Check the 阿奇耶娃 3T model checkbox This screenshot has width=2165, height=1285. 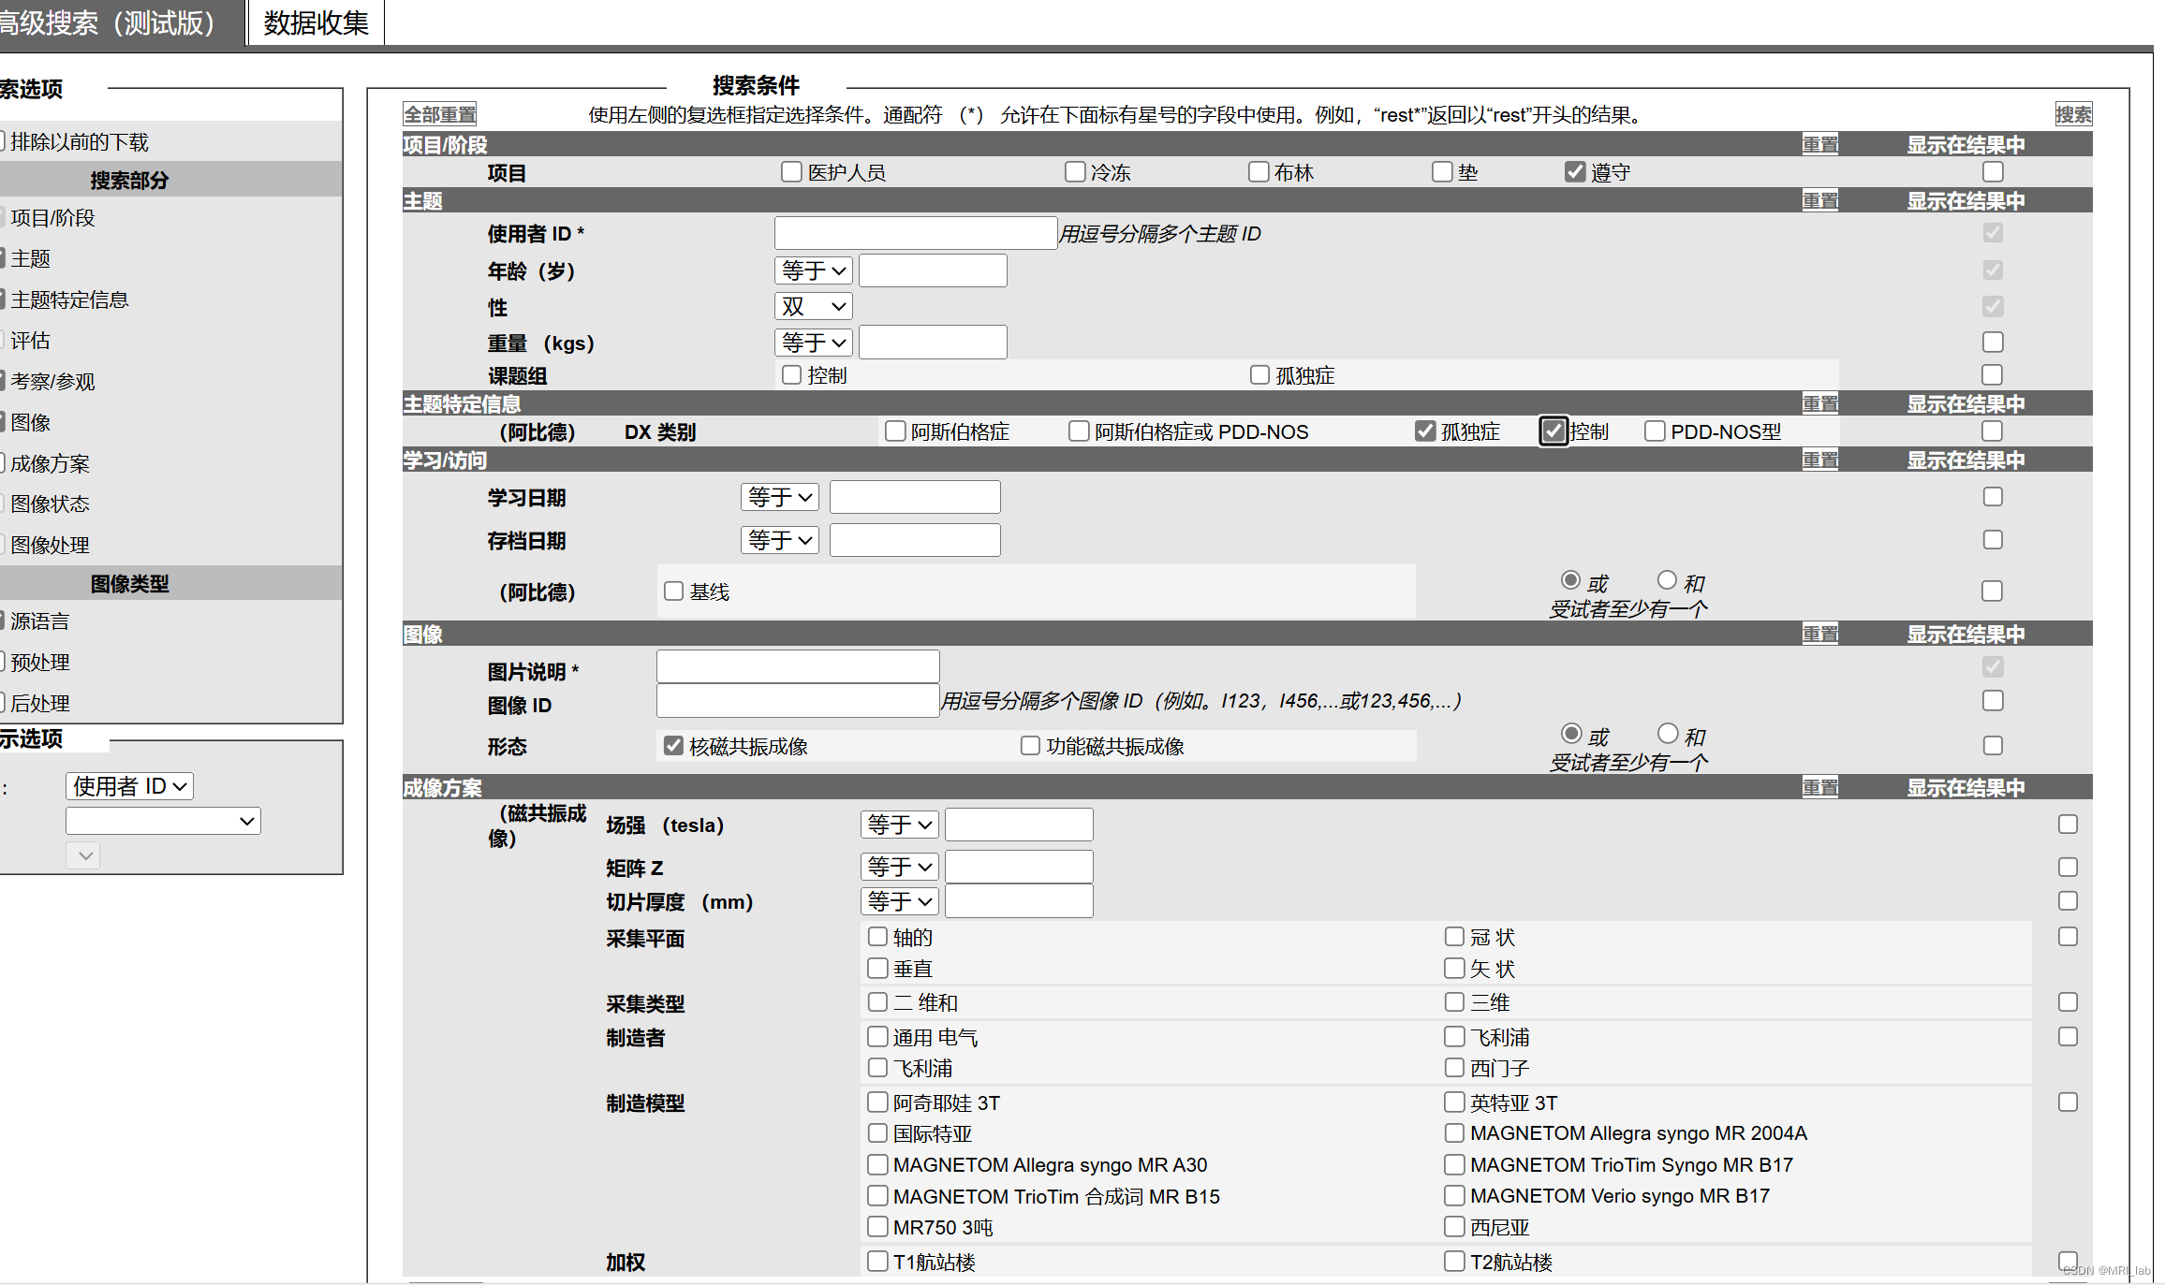tap(877, 1102)
